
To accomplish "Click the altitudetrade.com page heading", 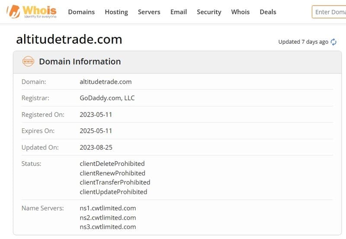I will 69,39.
